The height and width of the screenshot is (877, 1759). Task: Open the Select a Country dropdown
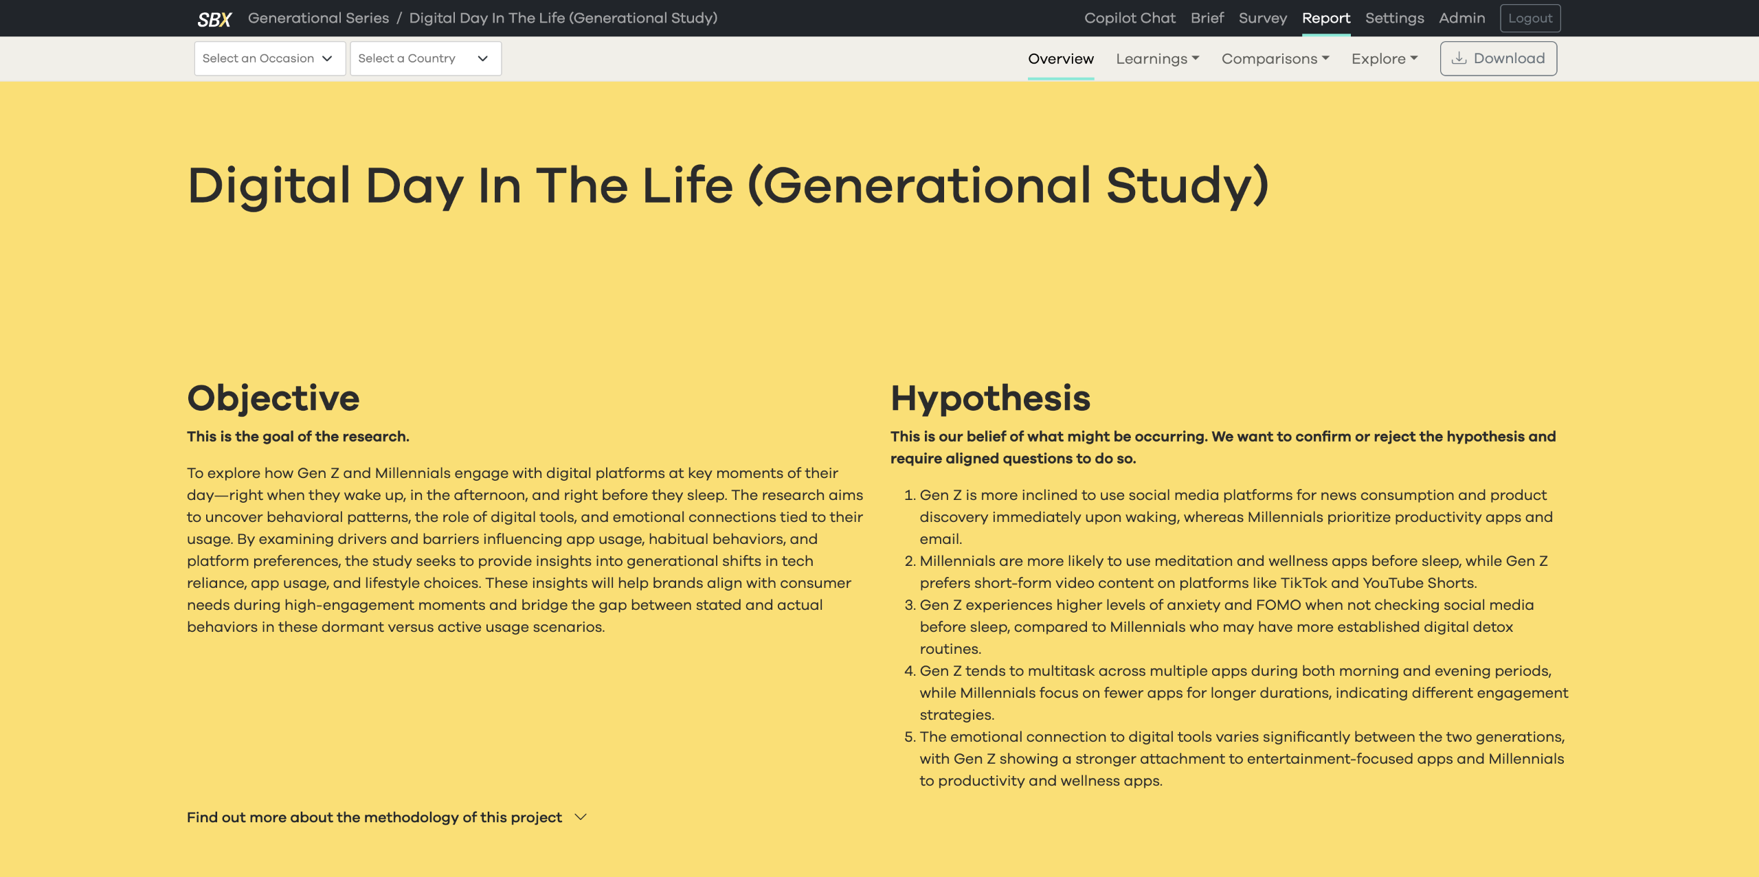425,58
